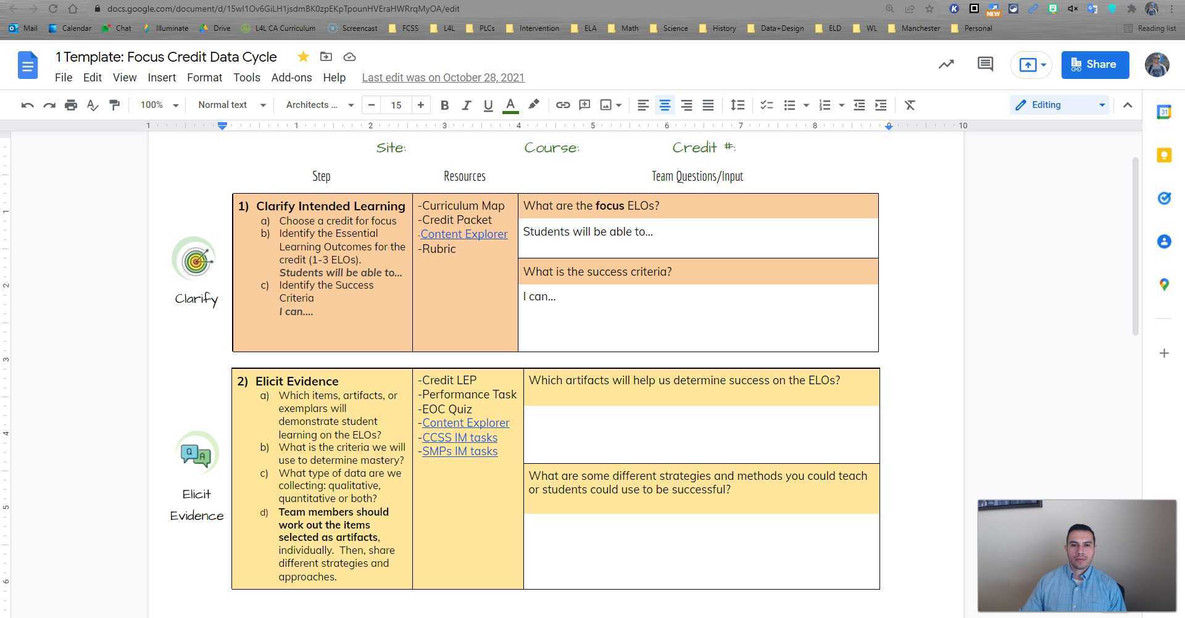Click the Insert link icon

pyautogui.click(x=562, y=105)
